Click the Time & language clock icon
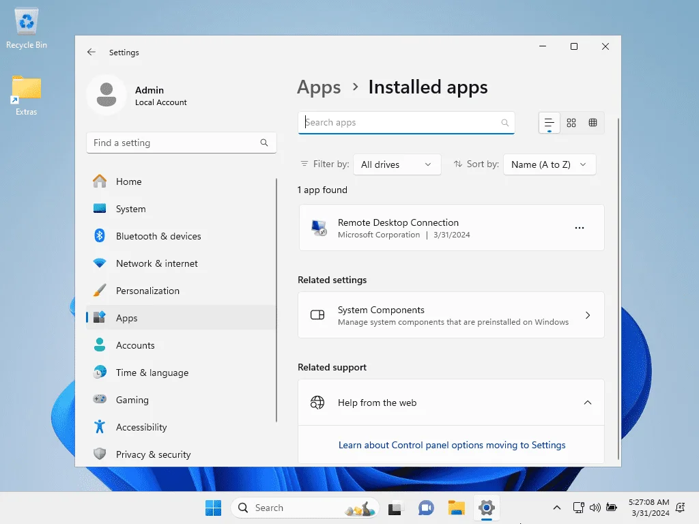 pyautogui.click(x=100, y=372)
